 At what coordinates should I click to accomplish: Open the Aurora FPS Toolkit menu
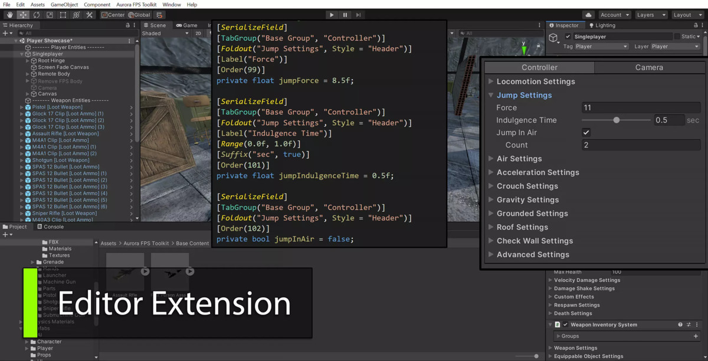[136, 4]
